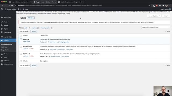Open Add New plugin submenu item
Screen dimensions: 172x96
[4, 47]
